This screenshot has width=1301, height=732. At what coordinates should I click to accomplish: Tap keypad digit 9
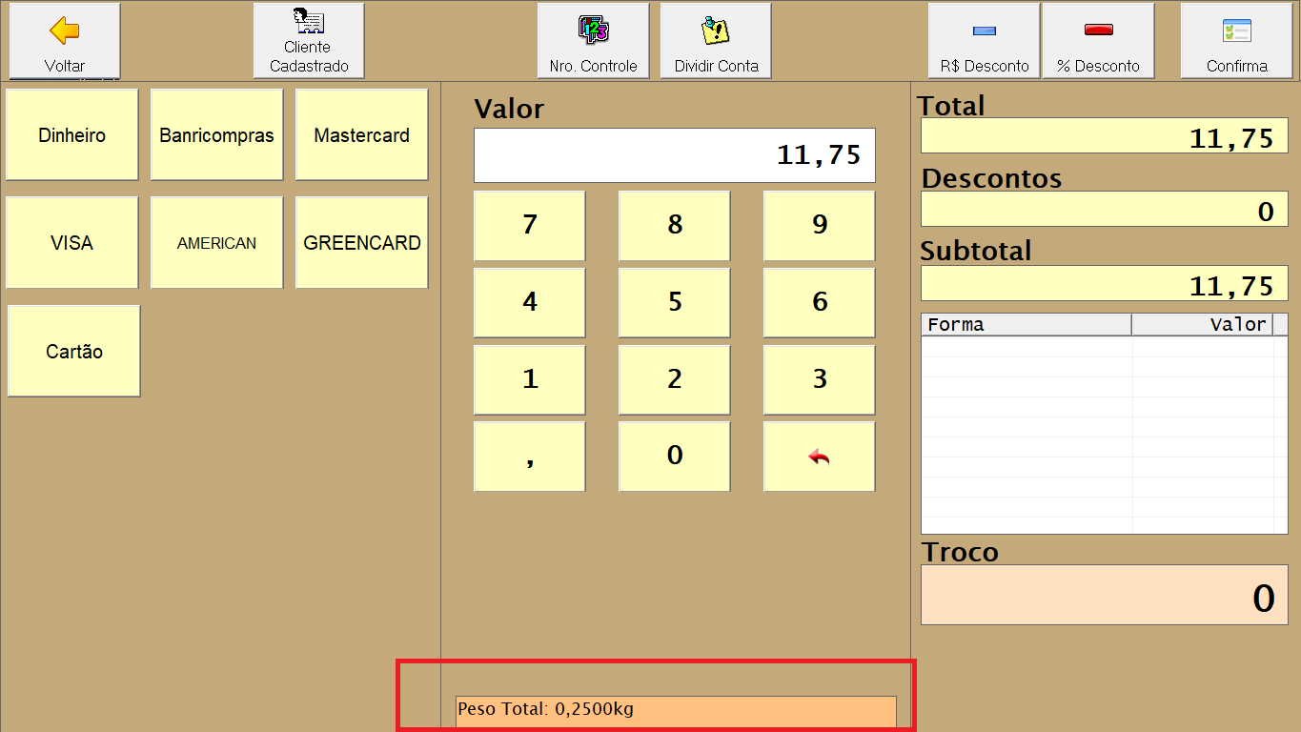[820, 226]
